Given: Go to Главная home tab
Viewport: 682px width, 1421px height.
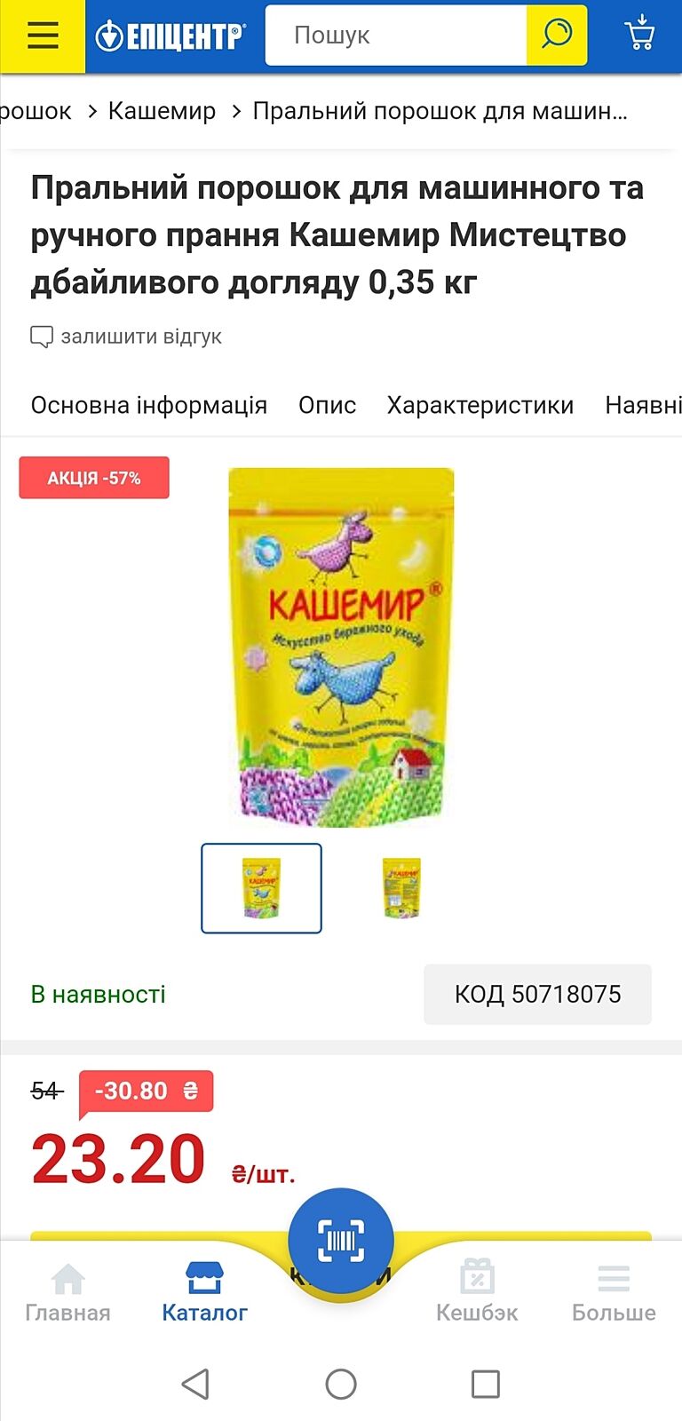Looking at the screenshot, I should (x=67, y=1292).
